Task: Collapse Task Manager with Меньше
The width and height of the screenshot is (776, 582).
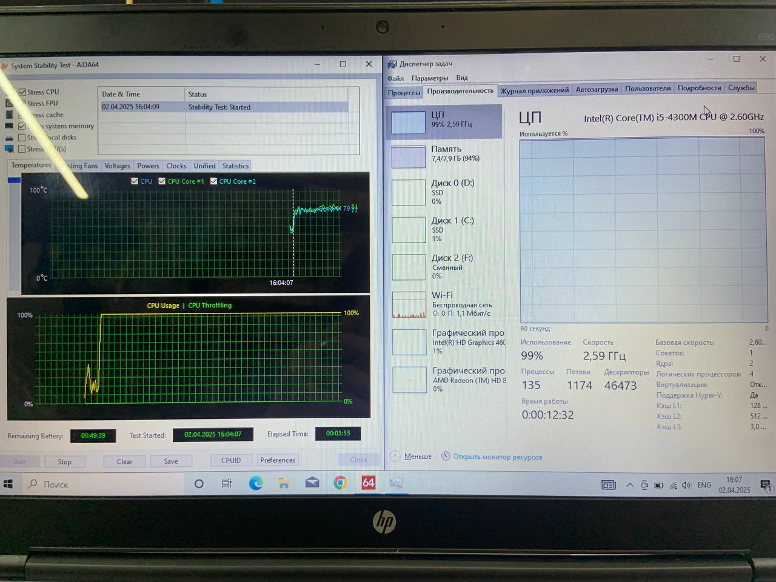Action: tap(412, 456)
